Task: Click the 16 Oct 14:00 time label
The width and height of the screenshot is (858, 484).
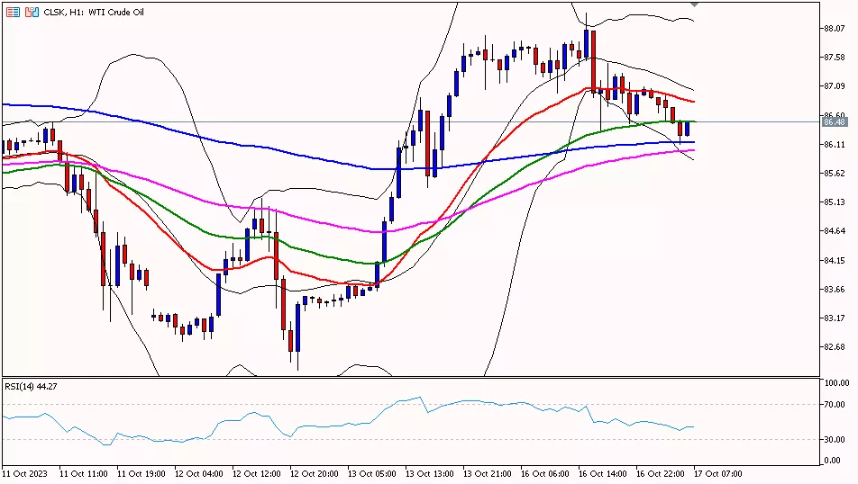Action: (603, 473)
